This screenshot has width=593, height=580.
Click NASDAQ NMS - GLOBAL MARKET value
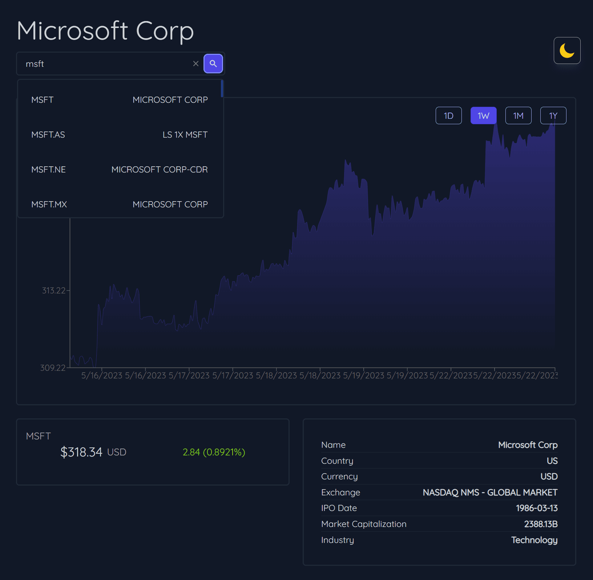coord(490,492)
